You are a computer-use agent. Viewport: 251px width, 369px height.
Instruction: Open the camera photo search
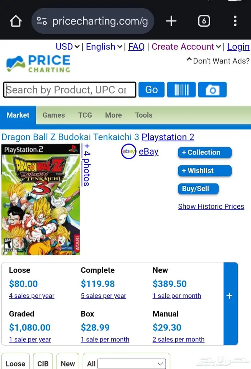tap(212, 90)
